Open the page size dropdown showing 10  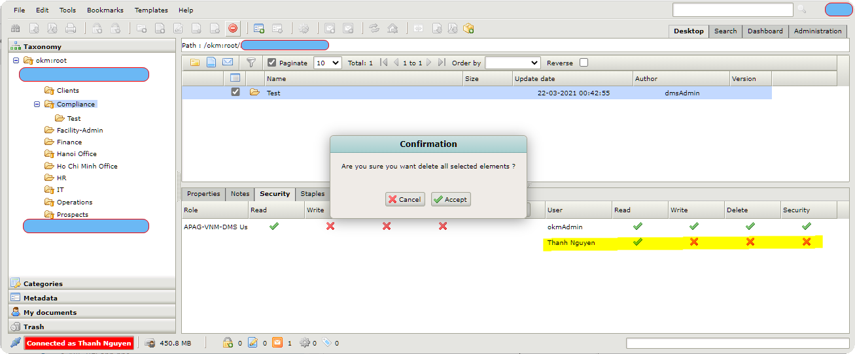[x=328, y=63]
